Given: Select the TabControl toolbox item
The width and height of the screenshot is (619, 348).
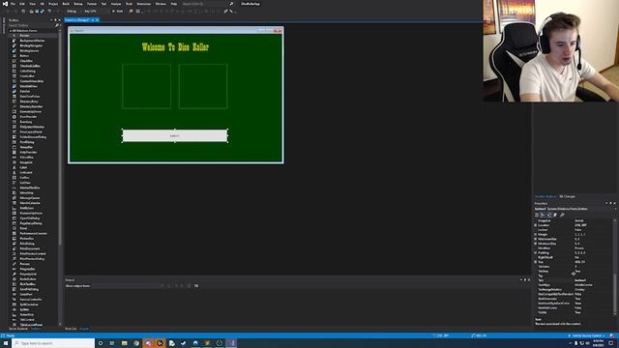Looking at the screenshot, I should pos(27,320).
